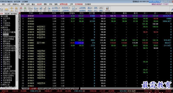Select the 回购 bottom tab
Screen dimensions: 173x93
(x=48, y=89)
